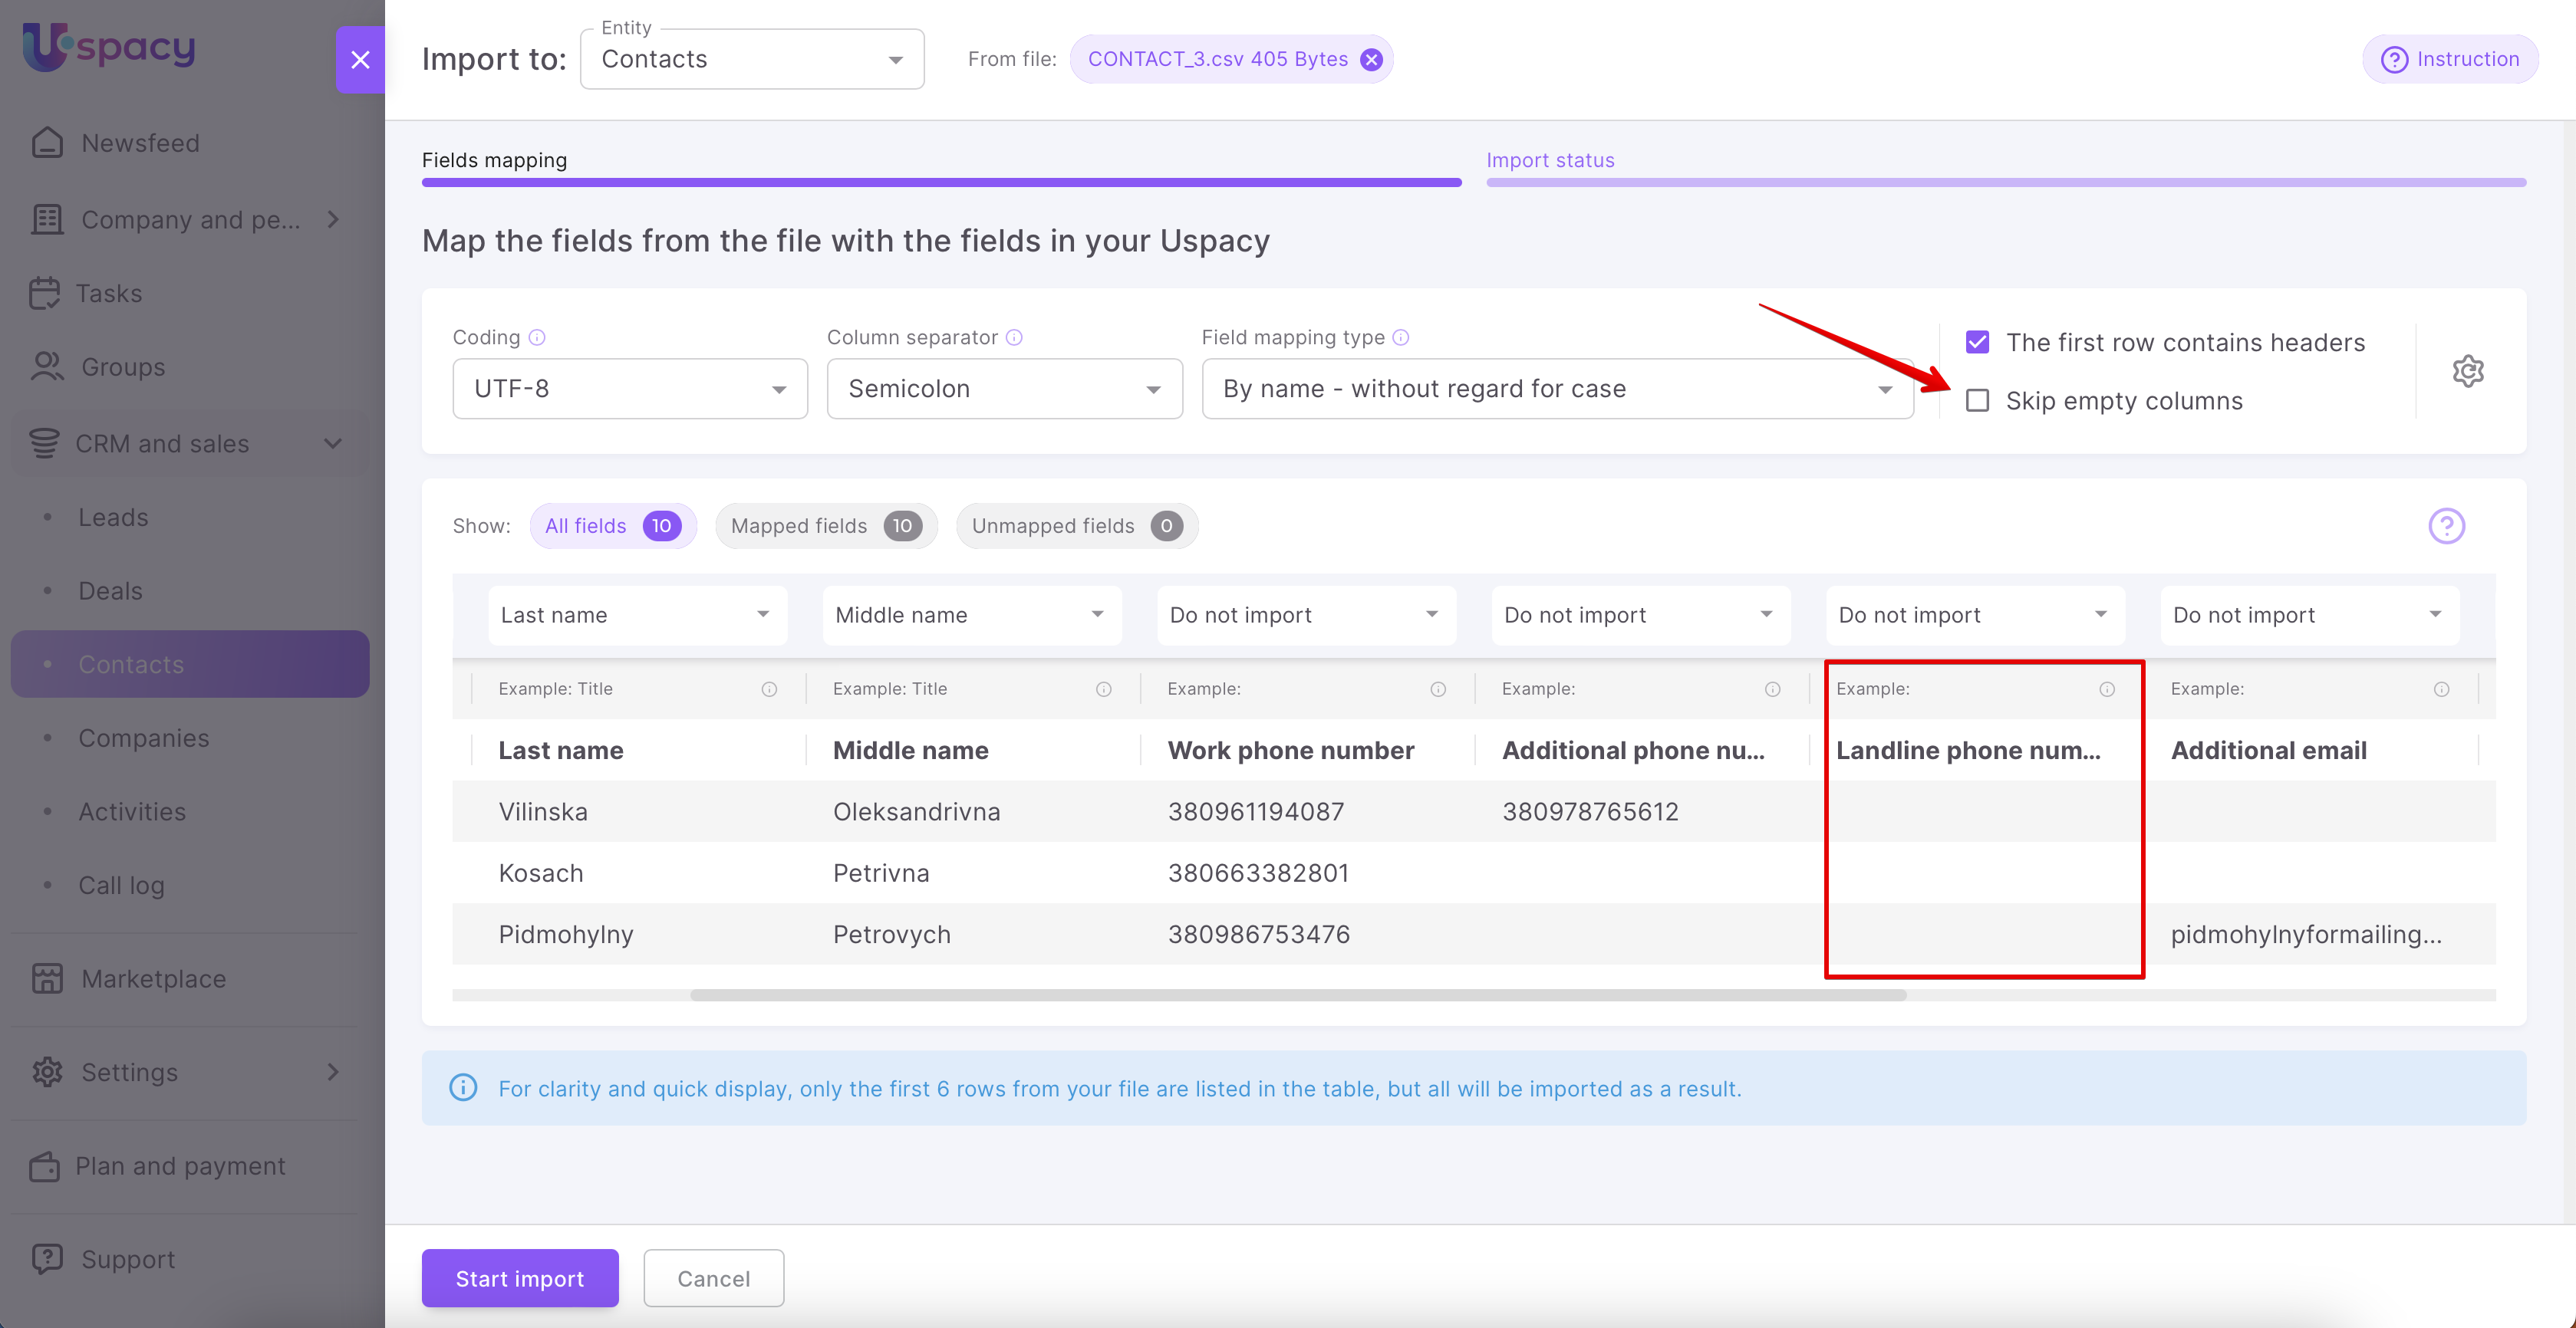This screenshot has width=2576, height=1328.
Task: Click the horizontal table scrollbar
Action: point(1297,995)
